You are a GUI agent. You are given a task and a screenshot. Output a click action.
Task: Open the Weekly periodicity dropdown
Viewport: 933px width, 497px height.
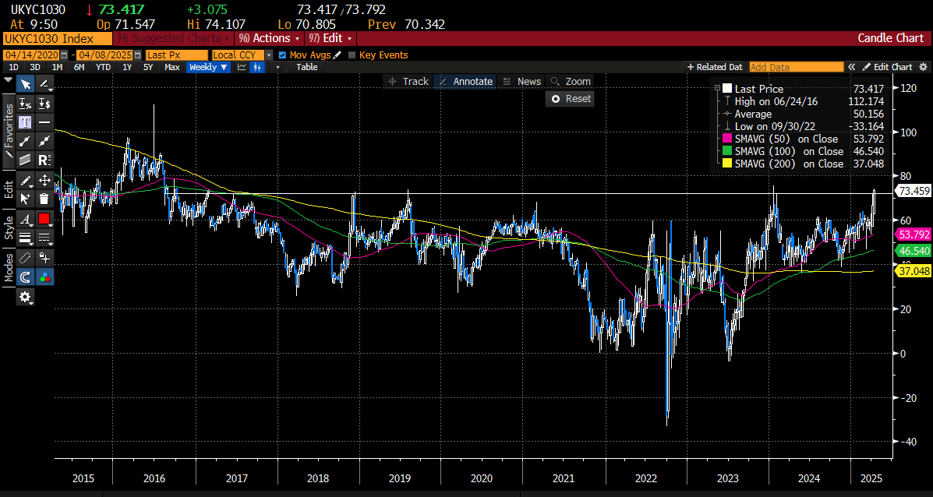(208, 67)
